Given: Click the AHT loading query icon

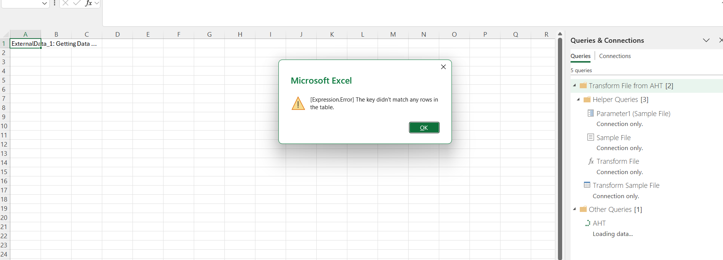Looking at the screenshot, I should click(587, 223).
